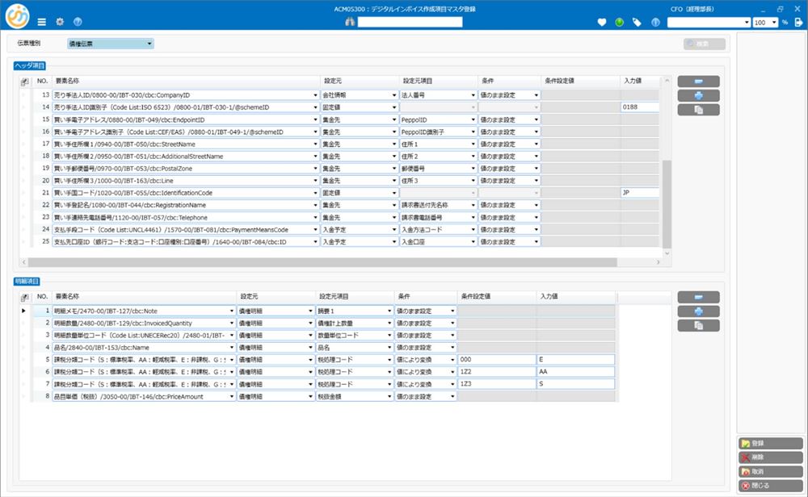
Task: Click the 閉じる close button
Action: click(770, 485)
